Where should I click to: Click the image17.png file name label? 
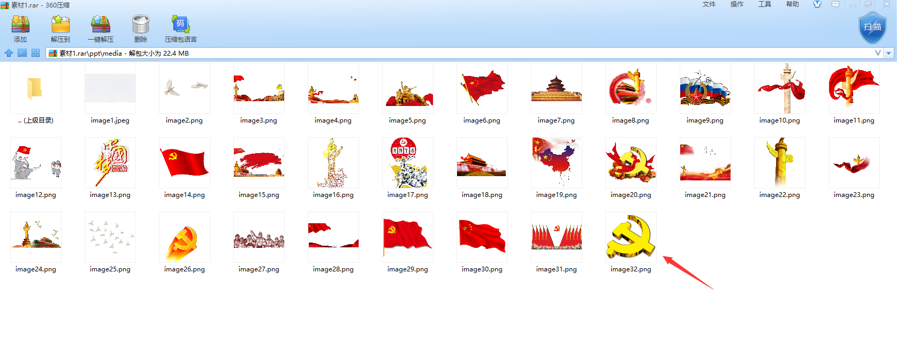click(408, 195)
